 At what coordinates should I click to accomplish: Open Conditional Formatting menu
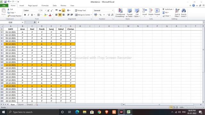point(120,13)
